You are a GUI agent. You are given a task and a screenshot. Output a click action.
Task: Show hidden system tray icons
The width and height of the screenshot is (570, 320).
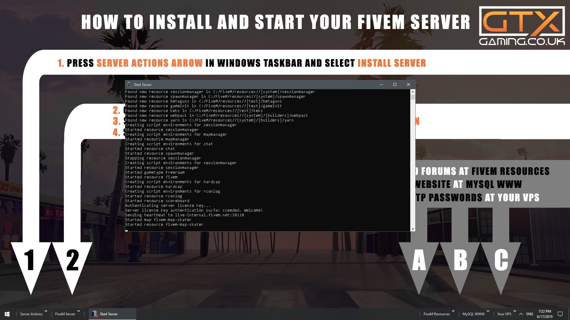click(x=521, y=314)
